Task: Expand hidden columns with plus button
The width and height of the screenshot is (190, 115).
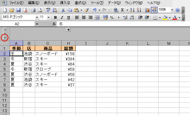Action: 69,30
